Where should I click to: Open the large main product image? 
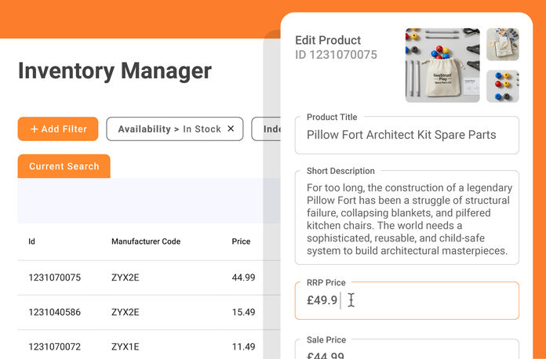[442, 65]
